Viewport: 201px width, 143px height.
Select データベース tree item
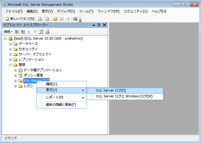tap(28, 44)
